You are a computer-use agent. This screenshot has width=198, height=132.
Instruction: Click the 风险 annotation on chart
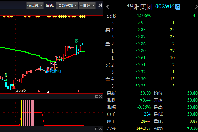(x=54, y=64)
